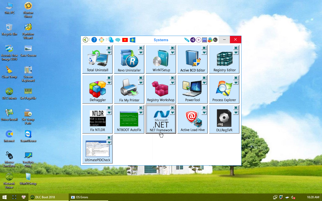Open dropdown arrow on Fix NTLDR tile
322x201 pixels.
(109, 112)
